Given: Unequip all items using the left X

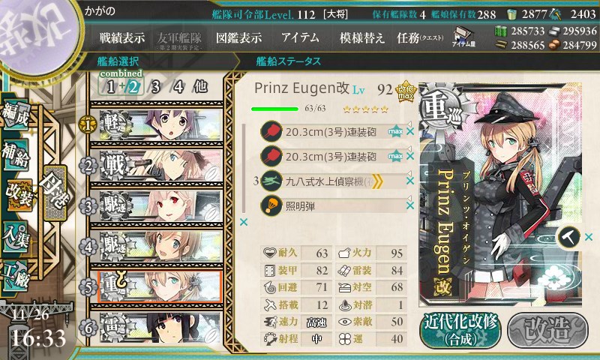Looking at the screenshot, I should click(x=243, y=222).
